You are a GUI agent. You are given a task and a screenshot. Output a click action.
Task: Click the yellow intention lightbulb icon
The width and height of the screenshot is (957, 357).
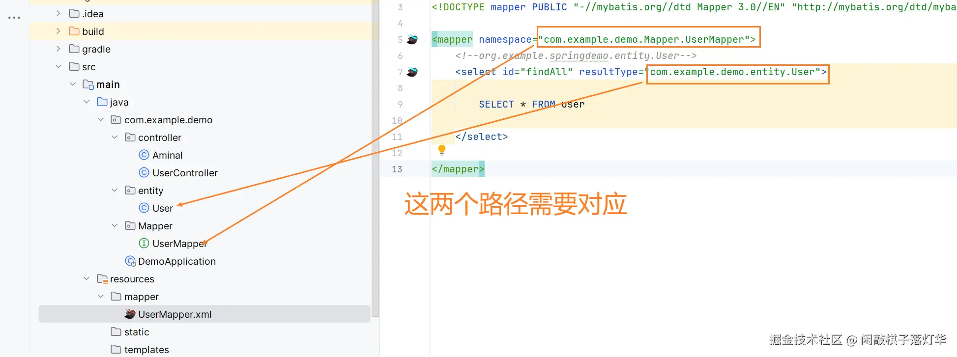pos(442,150)
